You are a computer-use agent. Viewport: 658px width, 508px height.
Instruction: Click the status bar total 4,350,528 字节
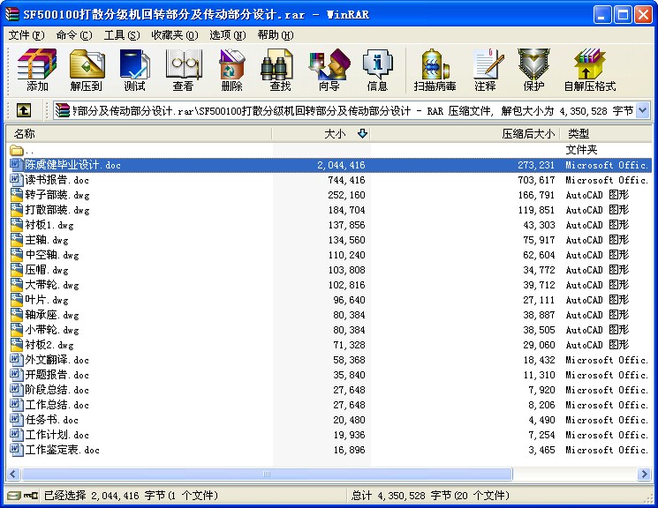(414, 496)
